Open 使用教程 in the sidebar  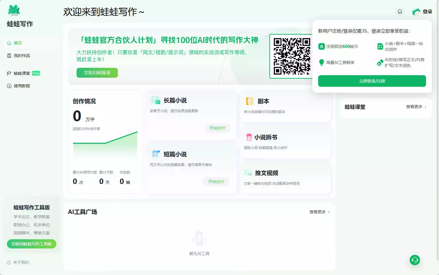(22, 86)
